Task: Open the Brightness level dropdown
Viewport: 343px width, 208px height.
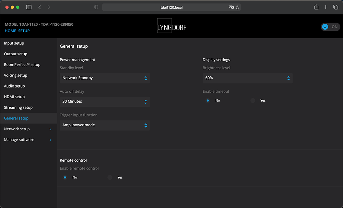Action: (x=248, y=78)
